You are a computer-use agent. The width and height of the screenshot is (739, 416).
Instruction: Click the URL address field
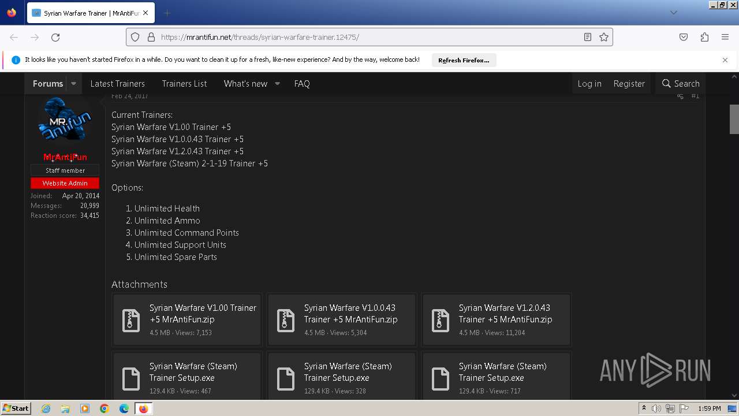[369, 37]
